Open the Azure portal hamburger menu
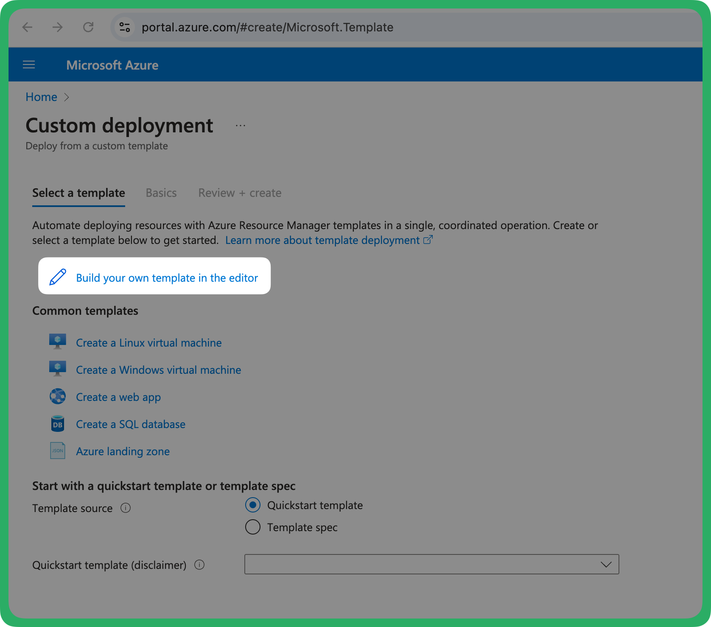Image resolution: width=711 pixels, height=627 pixels. coord(29,64)
